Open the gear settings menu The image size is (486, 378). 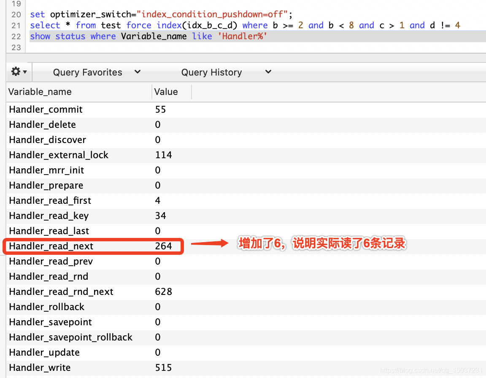coord(19,72)
